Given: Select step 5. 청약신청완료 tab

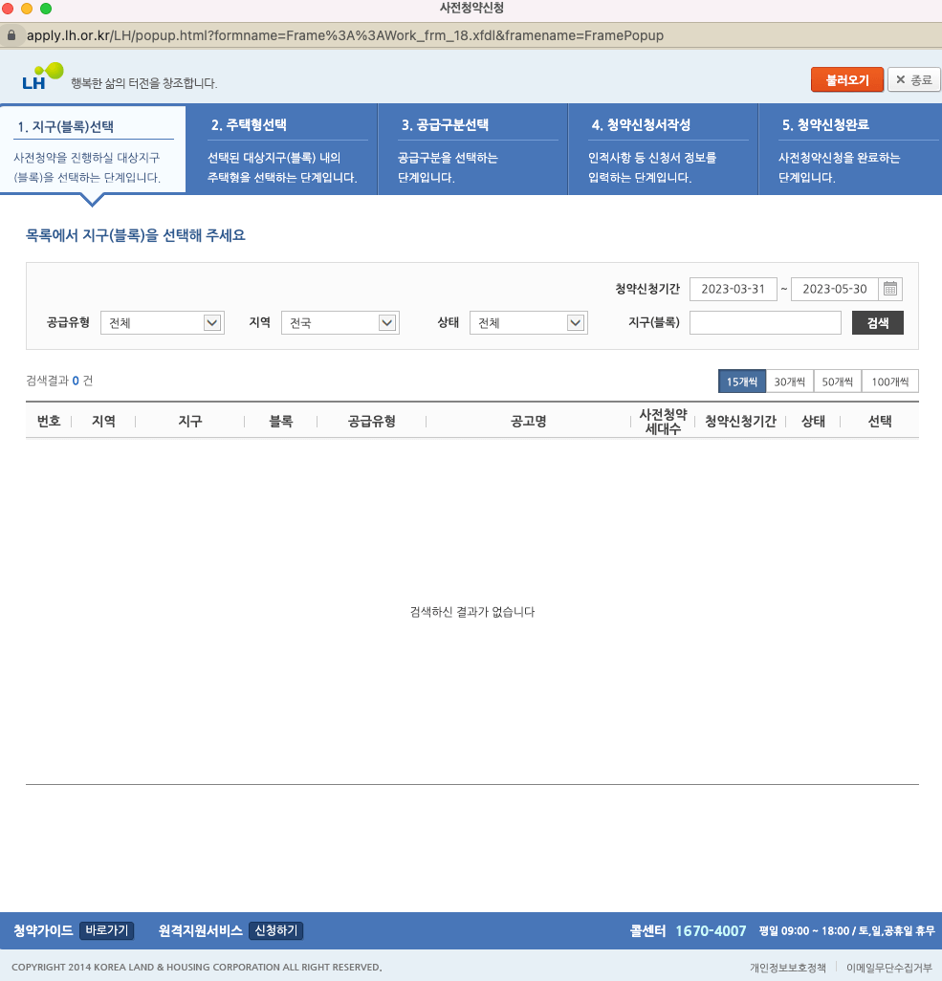Looking at the screenshot, I should [850, 149].
